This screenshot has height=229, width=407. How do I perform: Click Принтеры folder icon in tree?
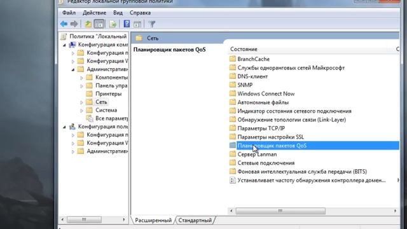(x=89, y=94)
